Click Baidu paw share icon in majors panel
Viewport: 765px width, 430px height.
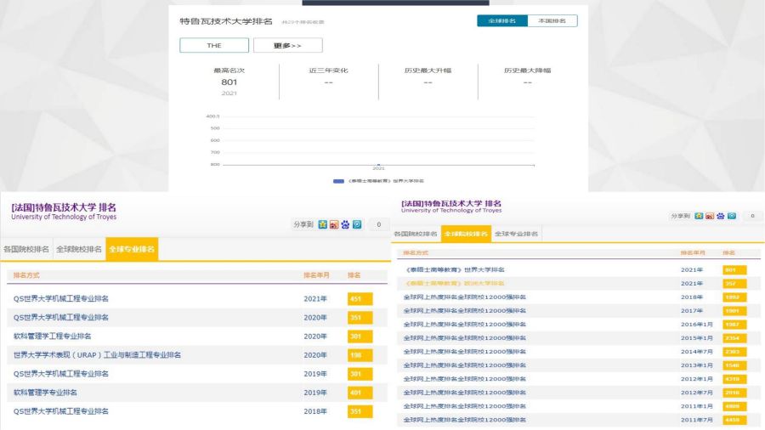(x=345, y=224)
